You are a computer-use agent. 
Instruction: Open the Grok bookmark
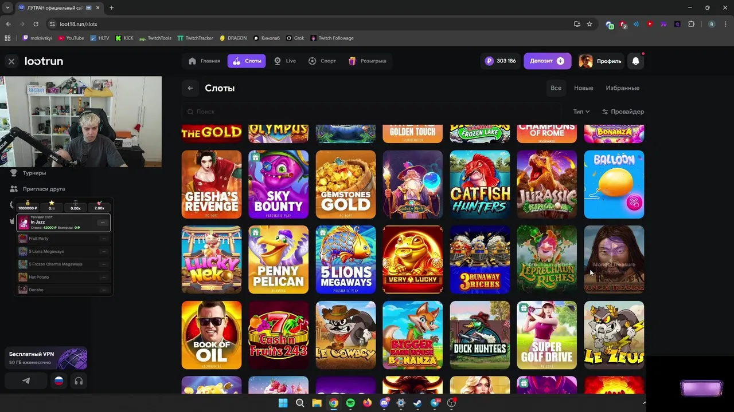click(295, 38)
